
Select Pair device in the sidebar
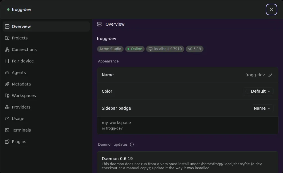[46, 61]
